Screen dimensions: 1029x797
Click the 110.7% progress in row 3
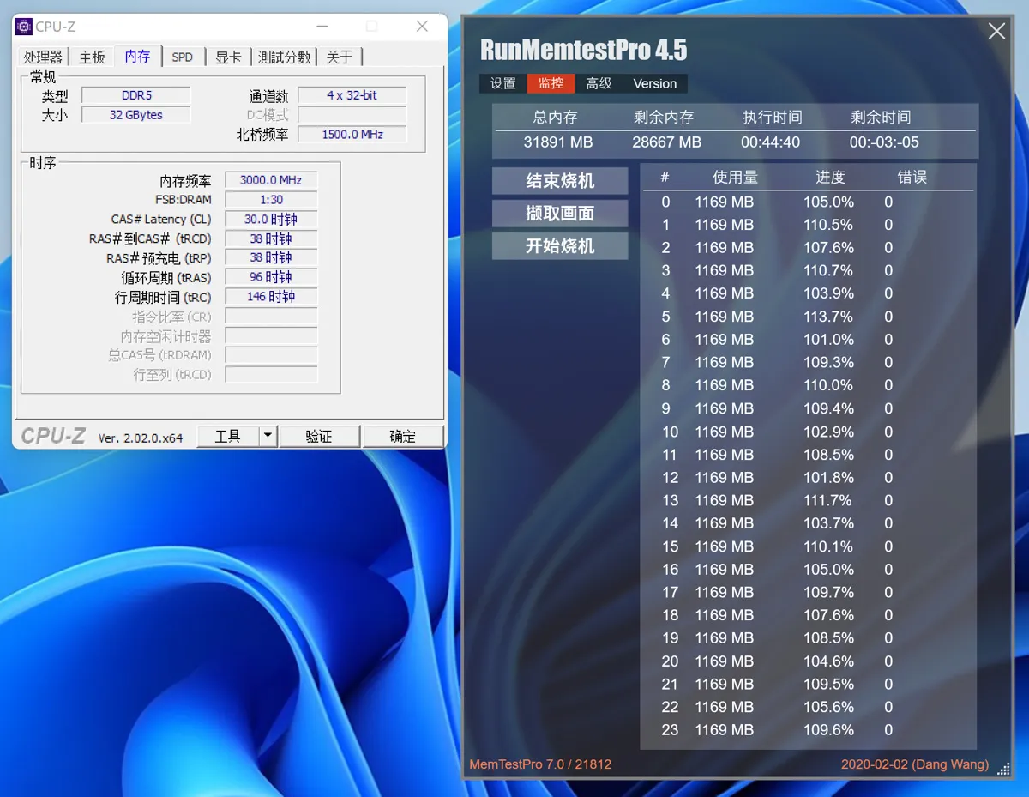(828, 270)
